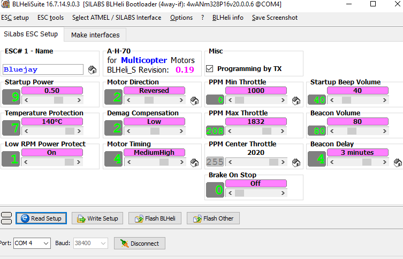Increase Demag Compensation with right arrow
The image size is (403, 259).
click(181, 131)
